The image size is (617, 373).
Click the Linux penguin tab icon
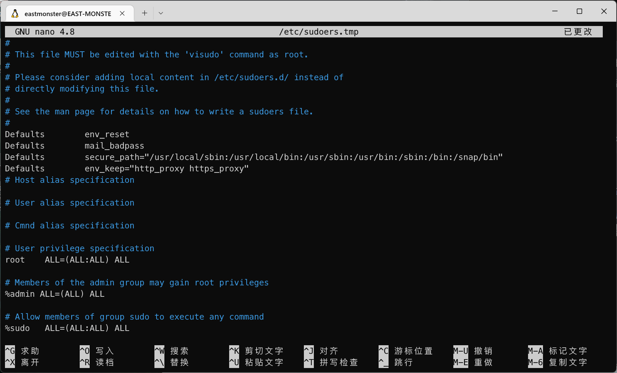(x=15, y=14)
